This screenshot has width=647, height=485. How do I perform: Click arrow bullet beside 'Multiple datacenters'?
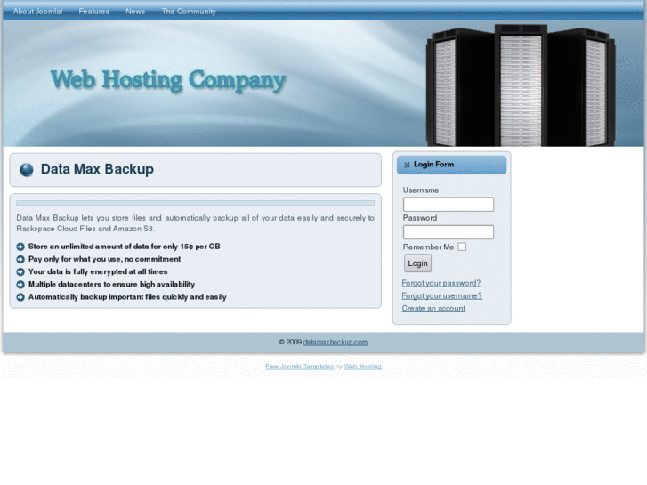coord(20,285)
